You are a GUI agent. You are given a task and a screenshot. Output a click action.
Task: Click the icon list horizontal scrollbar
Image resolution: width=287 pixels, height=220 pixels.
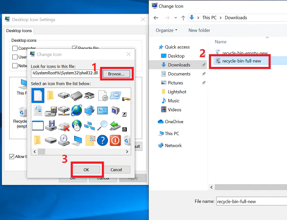(79, 151)
